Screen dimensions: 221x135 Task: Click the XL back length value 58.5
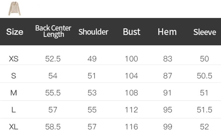tap(53, 127)
